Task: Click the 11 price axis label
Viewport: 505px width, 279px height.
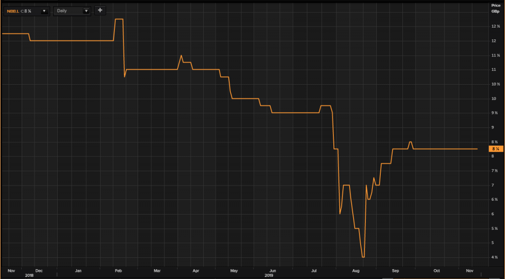Action: [493, 70]
